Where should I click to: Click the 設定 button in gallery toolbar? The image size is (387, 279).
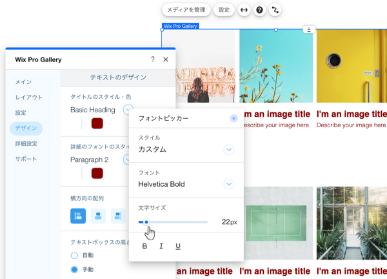224,10
